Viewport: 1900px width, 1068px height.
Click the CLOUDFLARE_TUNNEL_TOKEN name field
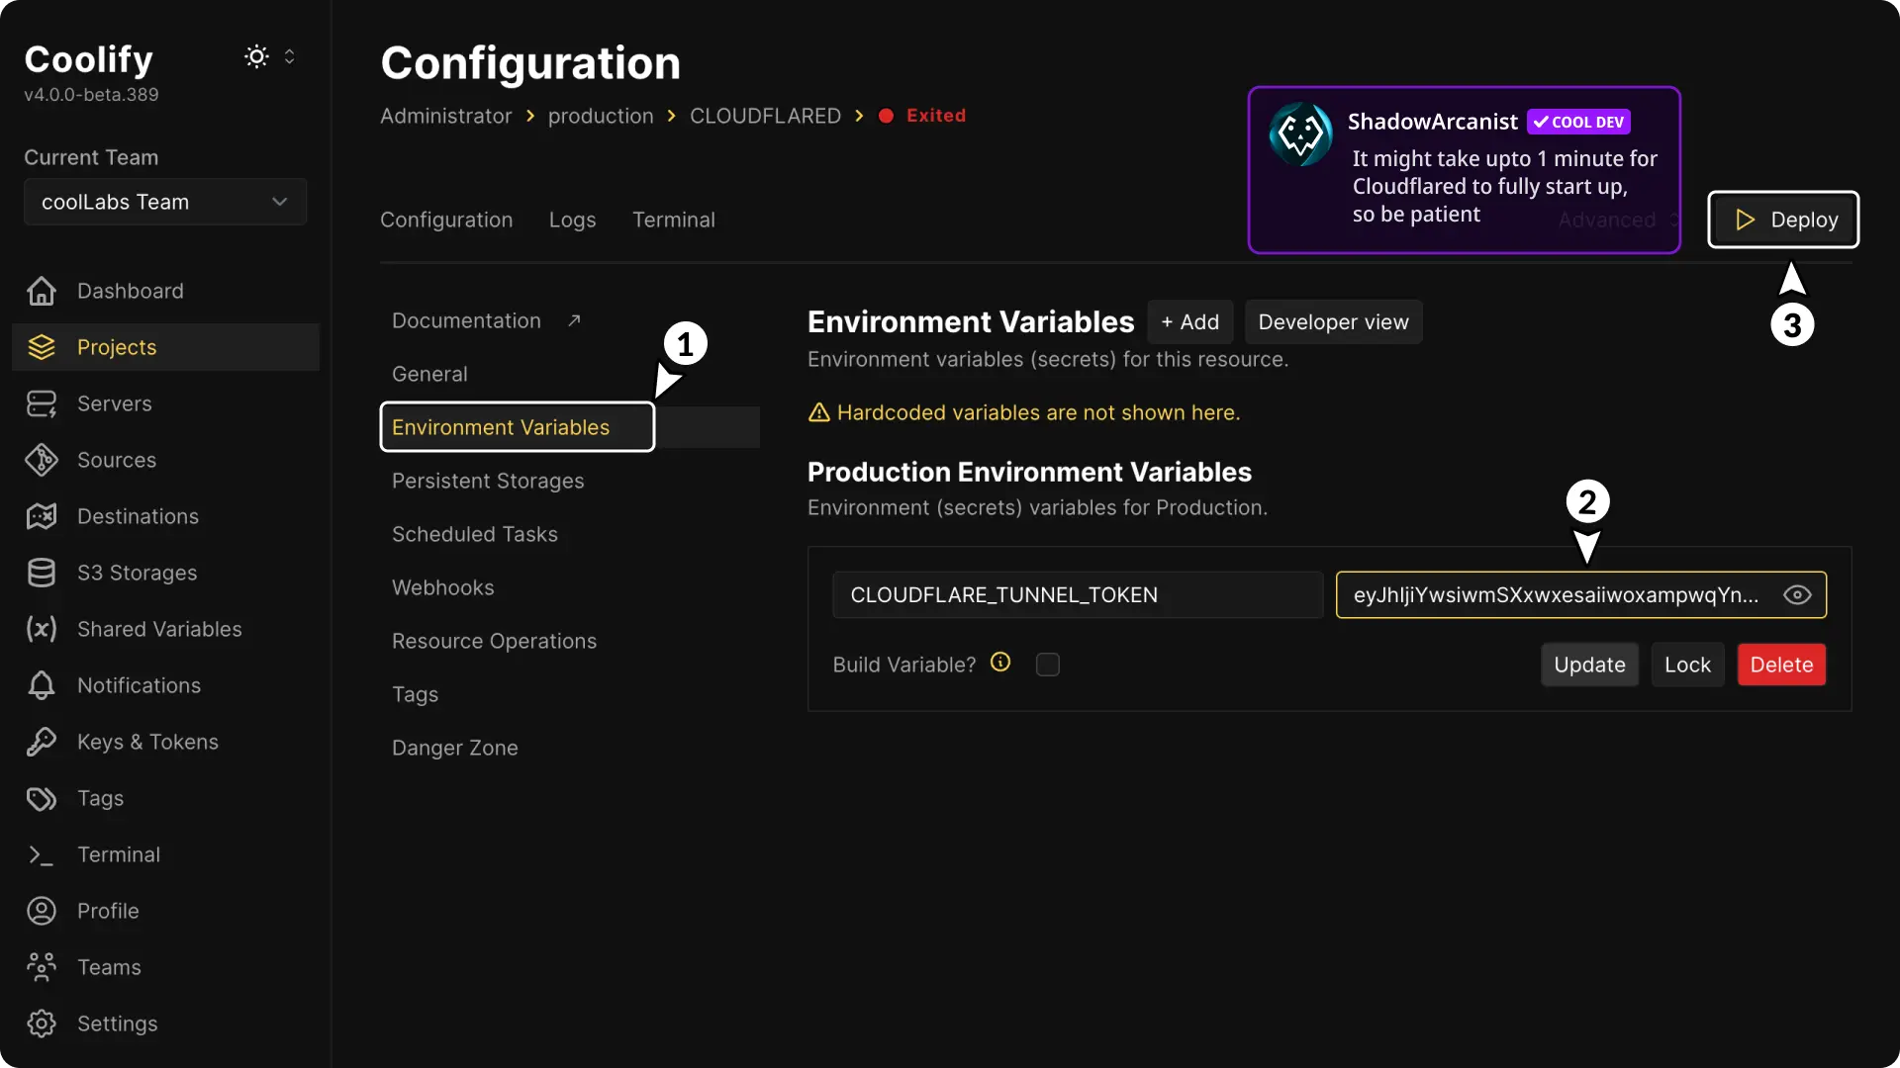1077,594
